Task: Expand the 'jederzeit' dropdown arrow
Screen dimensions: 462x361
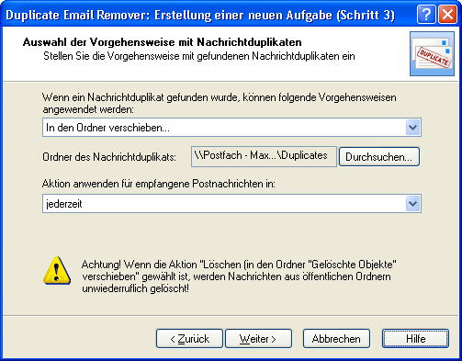Action: [x=413, y=204]
